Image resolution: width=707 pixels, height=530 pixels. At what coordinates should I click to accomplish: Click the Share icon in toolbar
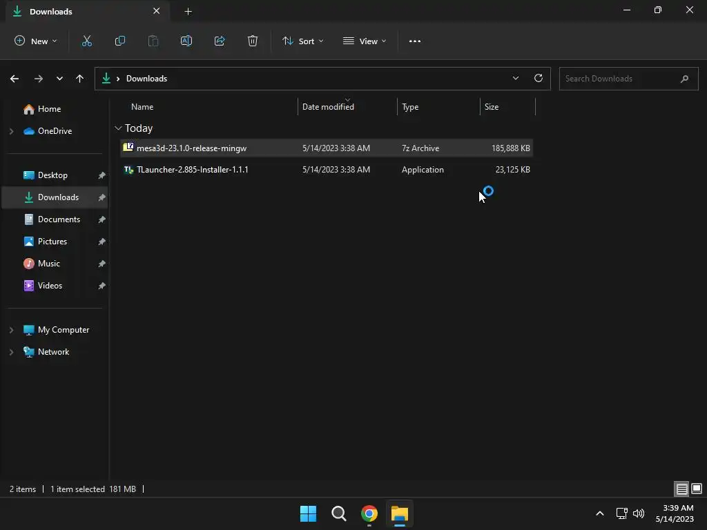click(x=220, y=41)
